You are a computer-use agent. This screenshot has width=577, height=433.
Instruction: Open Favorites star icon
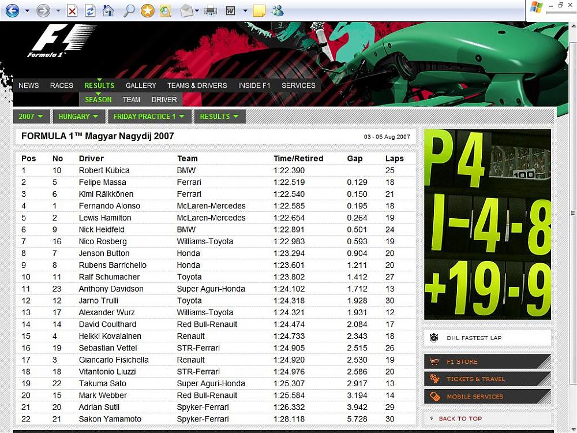click(148, 10)
